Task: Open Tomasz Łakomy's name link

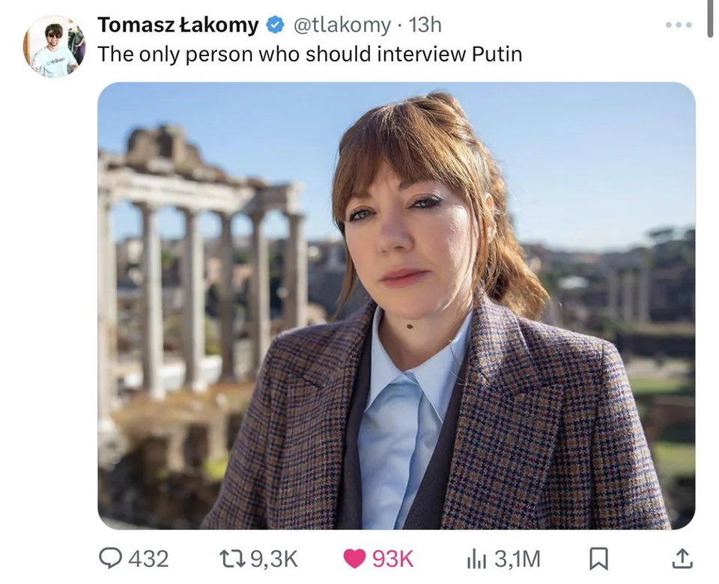Action: pos(175,24)
